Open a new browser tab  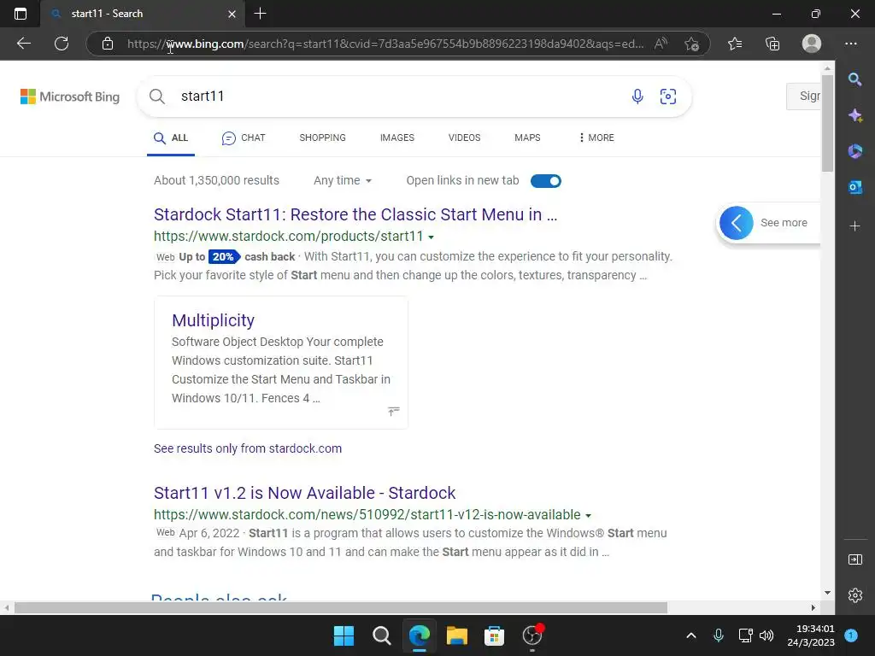[x=260, y=14]
